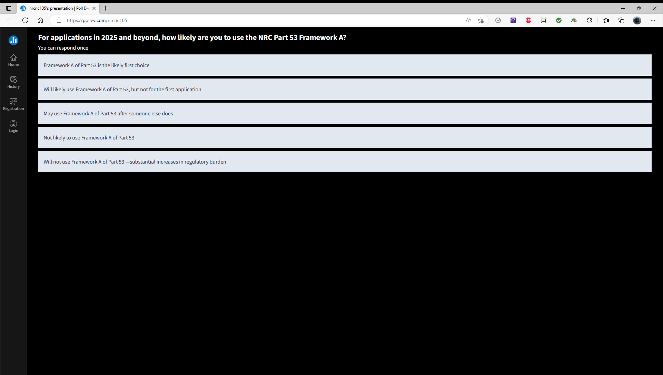The image size is (663, 375).
Task: Choose 'Will likely use, but not first application'
Action: coord(344,90)
